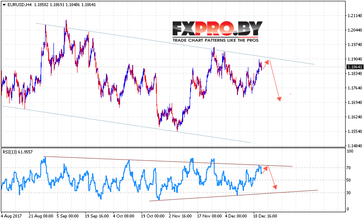
Task: Click the 4 Dec 00:00 time label
Action: click(x=236, y=216)
